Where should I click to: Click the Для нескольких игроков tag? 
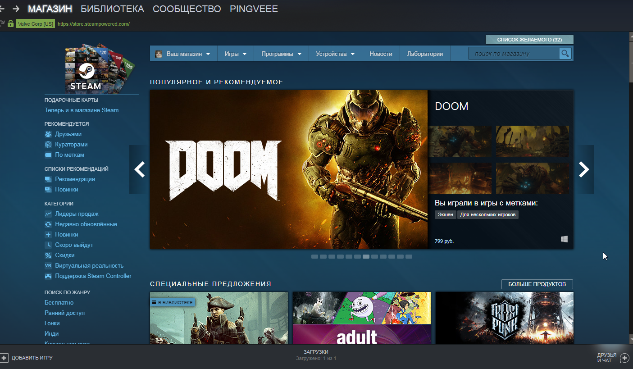pos(488,215)
